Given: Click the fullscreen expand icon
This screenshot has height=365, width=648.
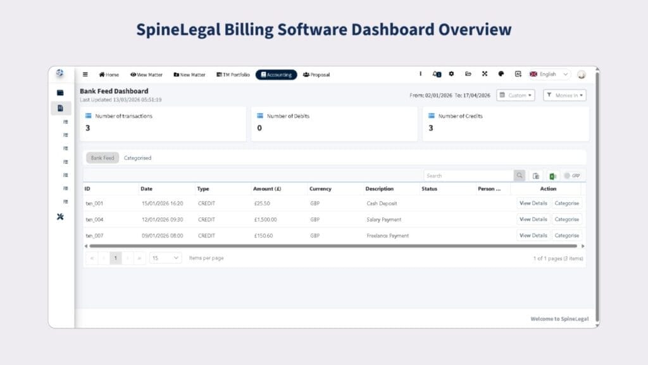Looking at the screenshot, I should 485,74.
